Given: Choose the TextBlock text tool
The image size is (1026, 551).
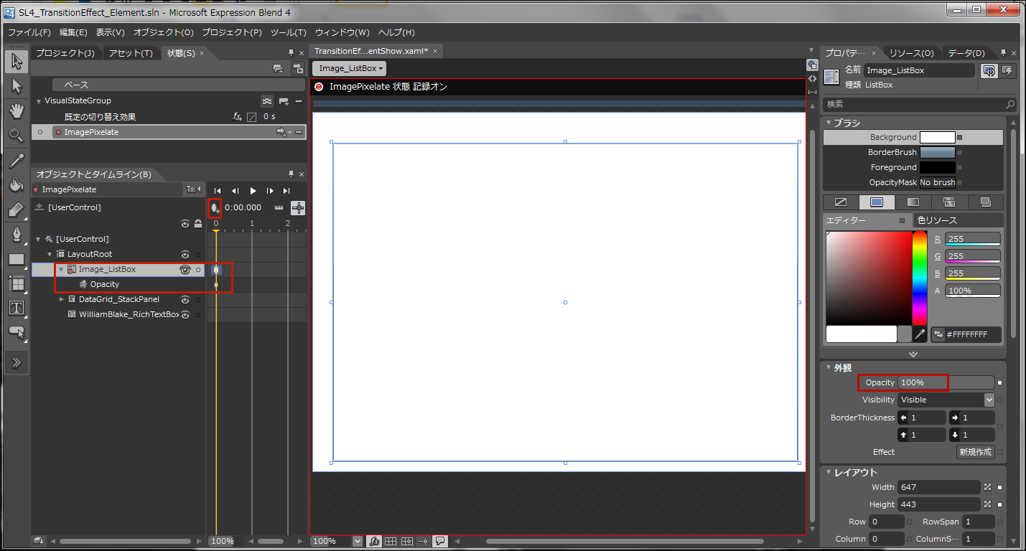Looking at the screenshot, I should click(17, 308).
